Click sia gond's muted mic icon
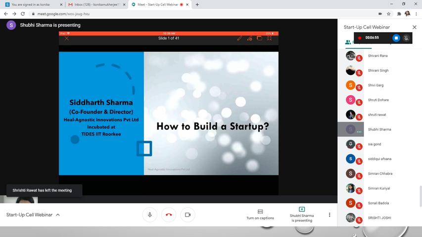 tap(359, 147)
